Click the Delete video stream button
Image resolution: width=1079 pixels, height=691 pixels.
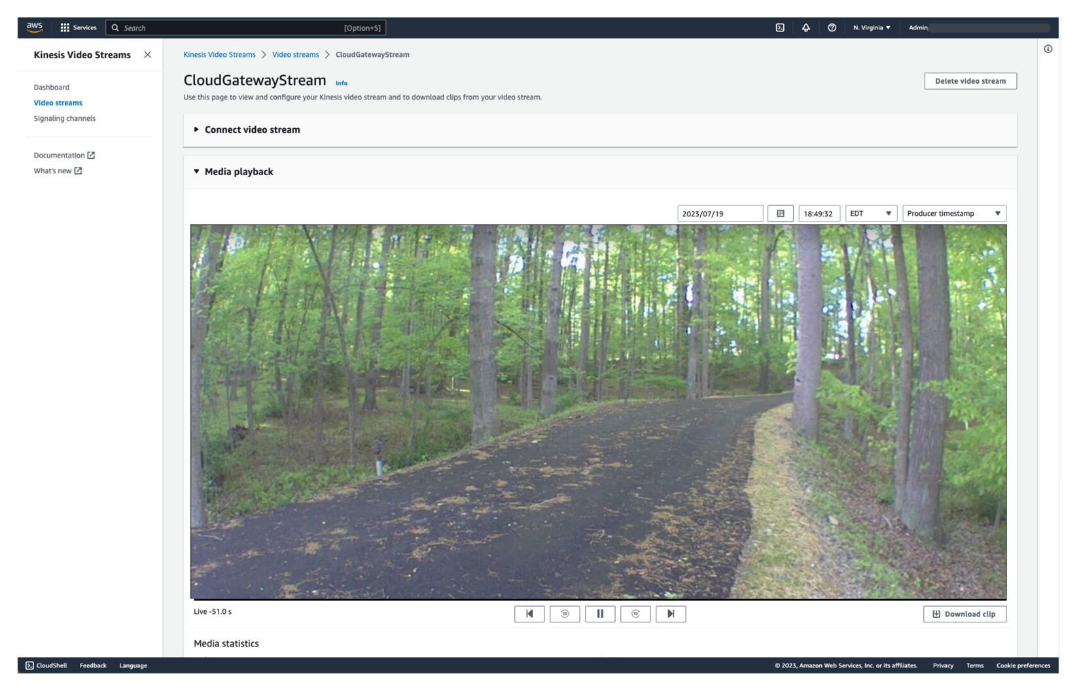970,80
